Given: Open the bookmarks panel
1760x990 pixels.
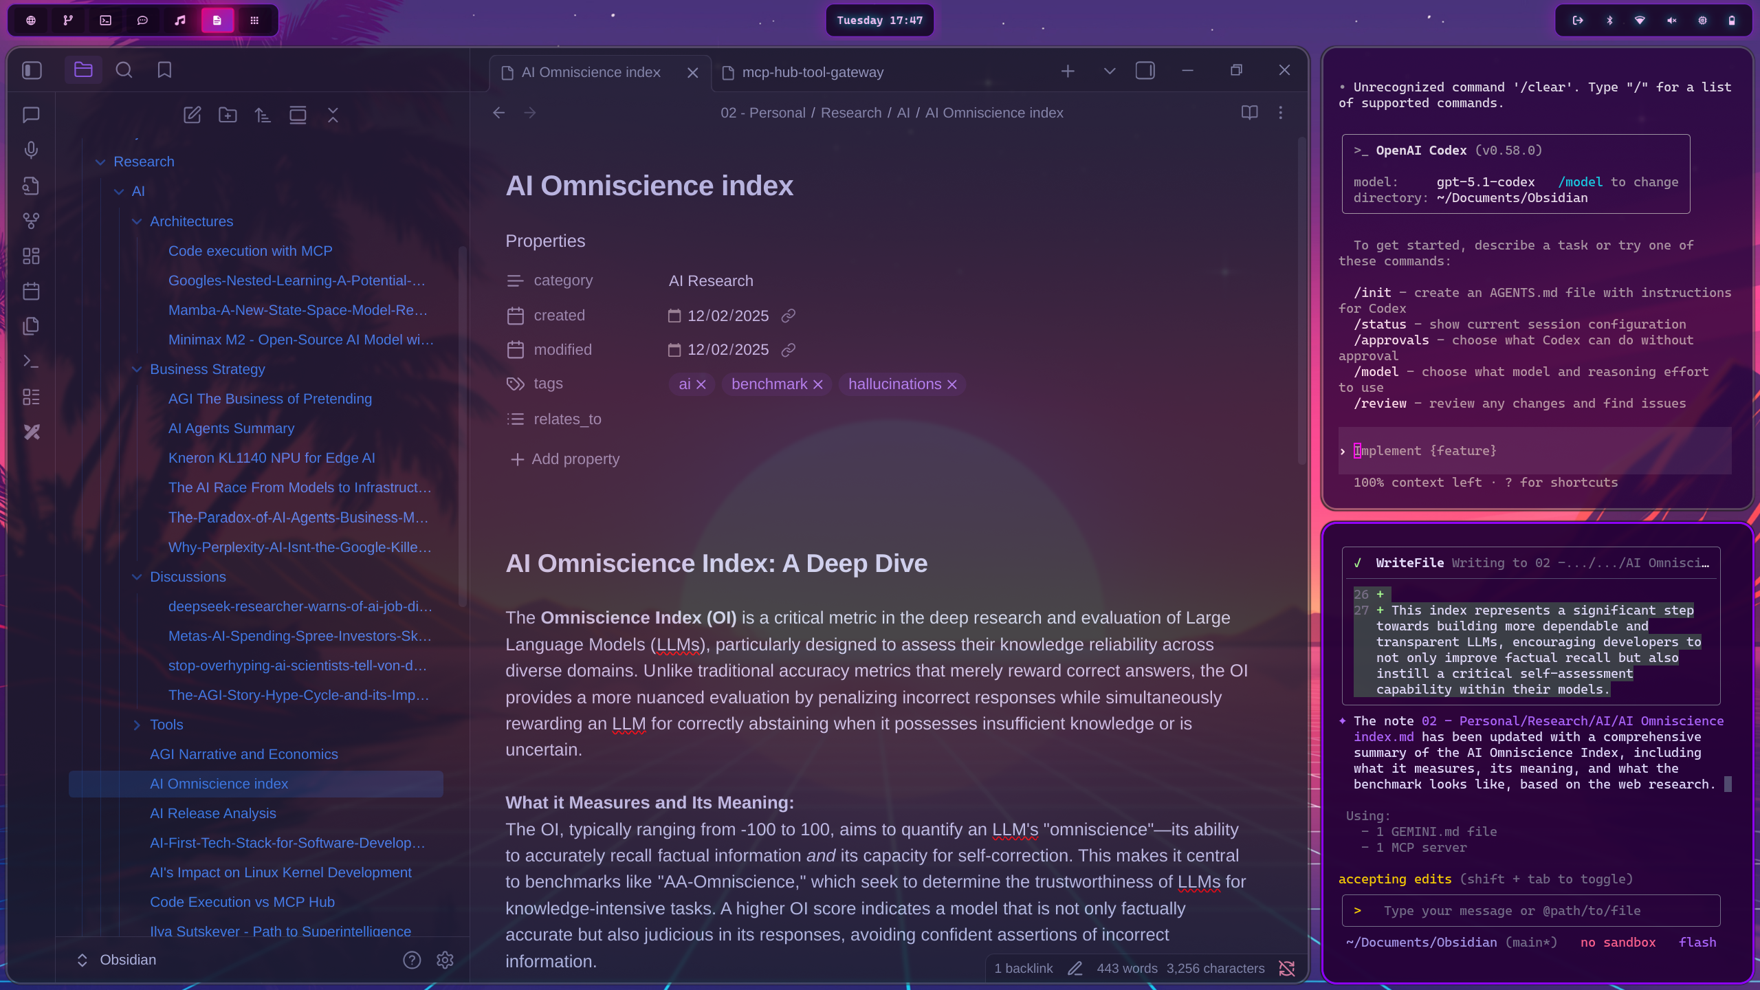Looking at the screenshot, I should point(164,70).
